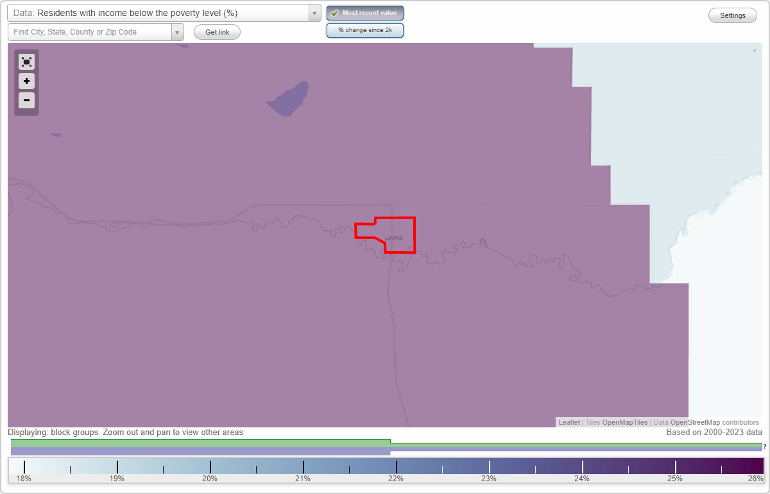Image resolution: width=770 pixels, height=494 pixels.
Task: Click the green histogram bar
Action: 200,443
